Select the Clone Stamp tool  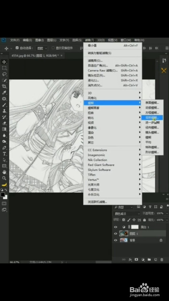pyautogui.click(x=4, y=111)
